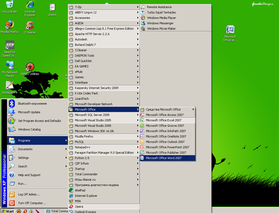Open Microsoft Office Word desktop shortcut
279x213 pixels.
230,33
